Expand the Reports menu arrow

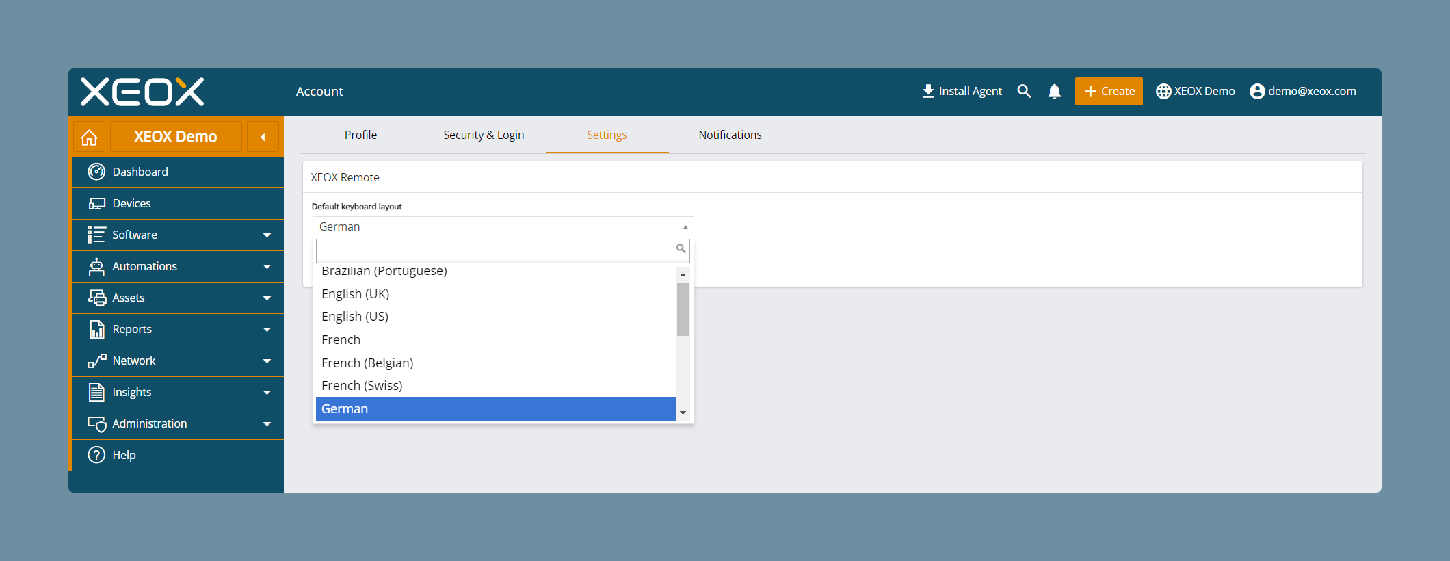tap(267, 330)
